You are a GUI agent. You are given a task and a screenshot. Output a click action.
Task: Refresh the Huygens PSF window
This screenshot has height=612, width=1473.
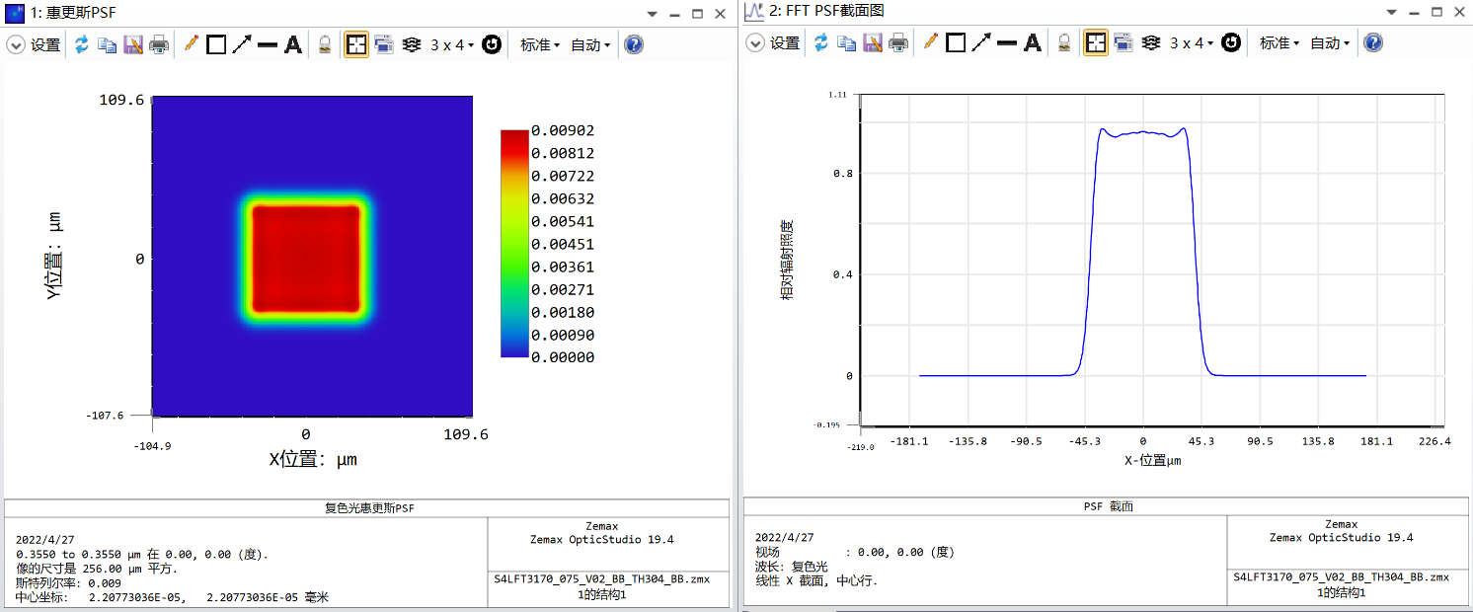[x=82, y=44]
